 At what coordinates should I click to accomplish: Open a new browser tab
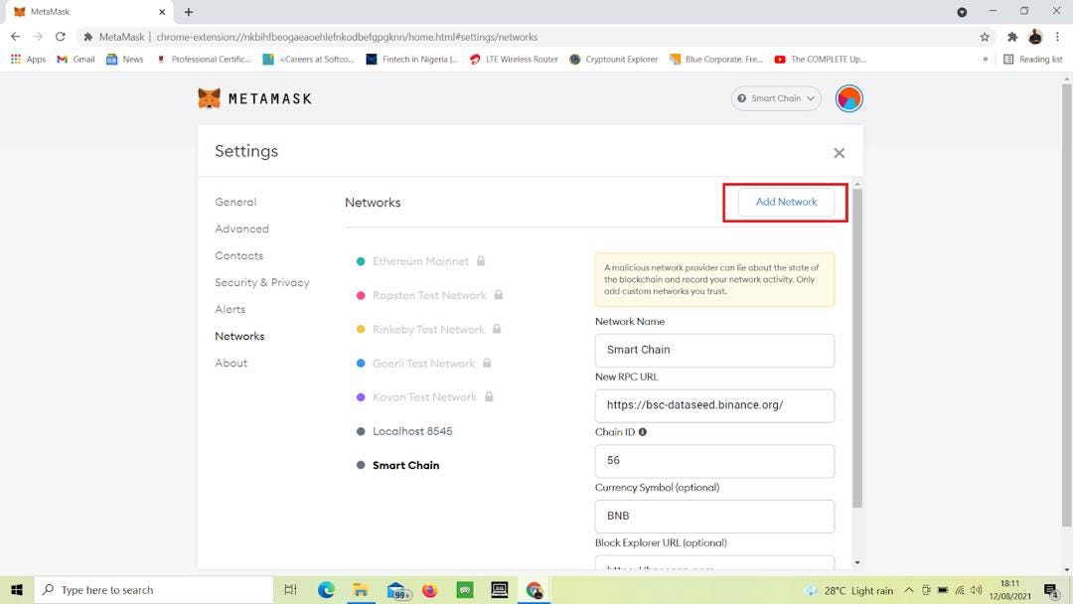189,12
